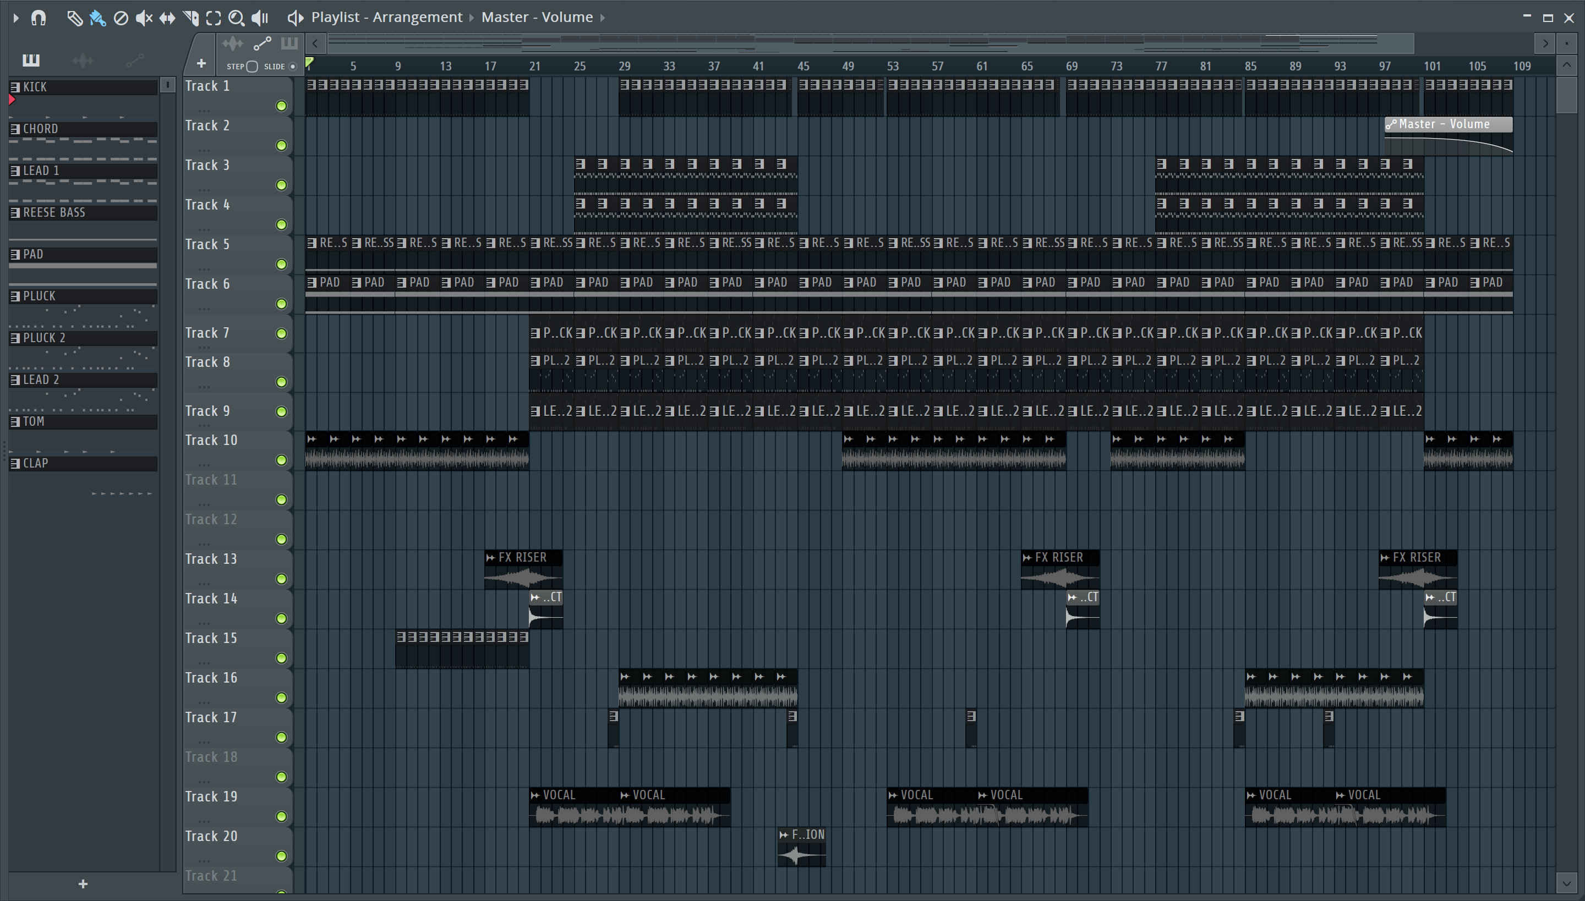Click the timeline at bar 49
This screenshot has width=1585, height=901.
pyautogui.click(x=848, y=66)
